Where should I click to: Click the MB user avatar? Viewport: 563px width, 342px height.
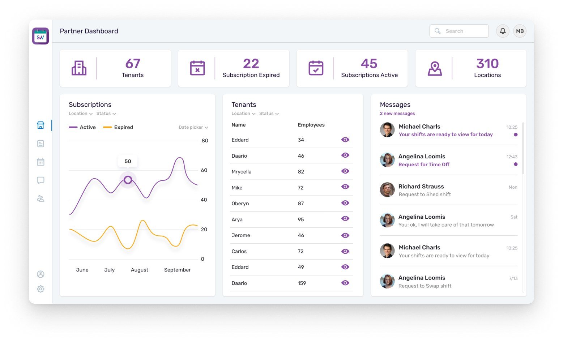point(520,31)
